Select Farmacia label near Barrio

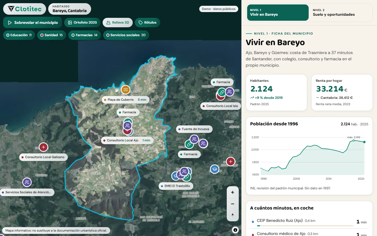click(x=128, y=112)
